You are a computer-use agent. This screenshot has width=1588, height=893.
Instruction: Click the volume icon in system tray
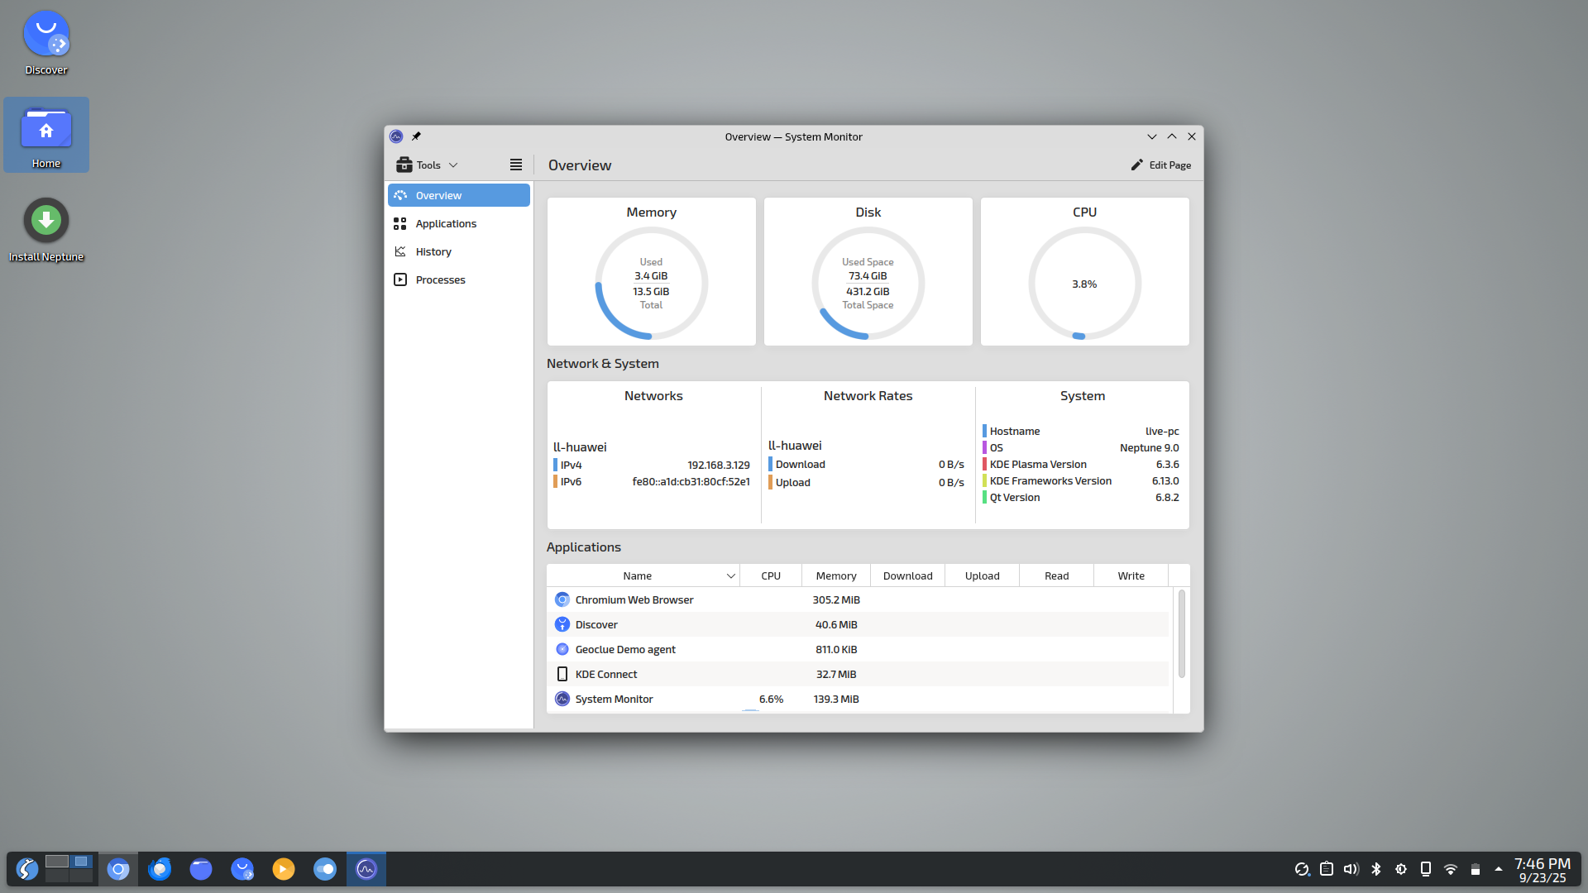[1351, 869]
